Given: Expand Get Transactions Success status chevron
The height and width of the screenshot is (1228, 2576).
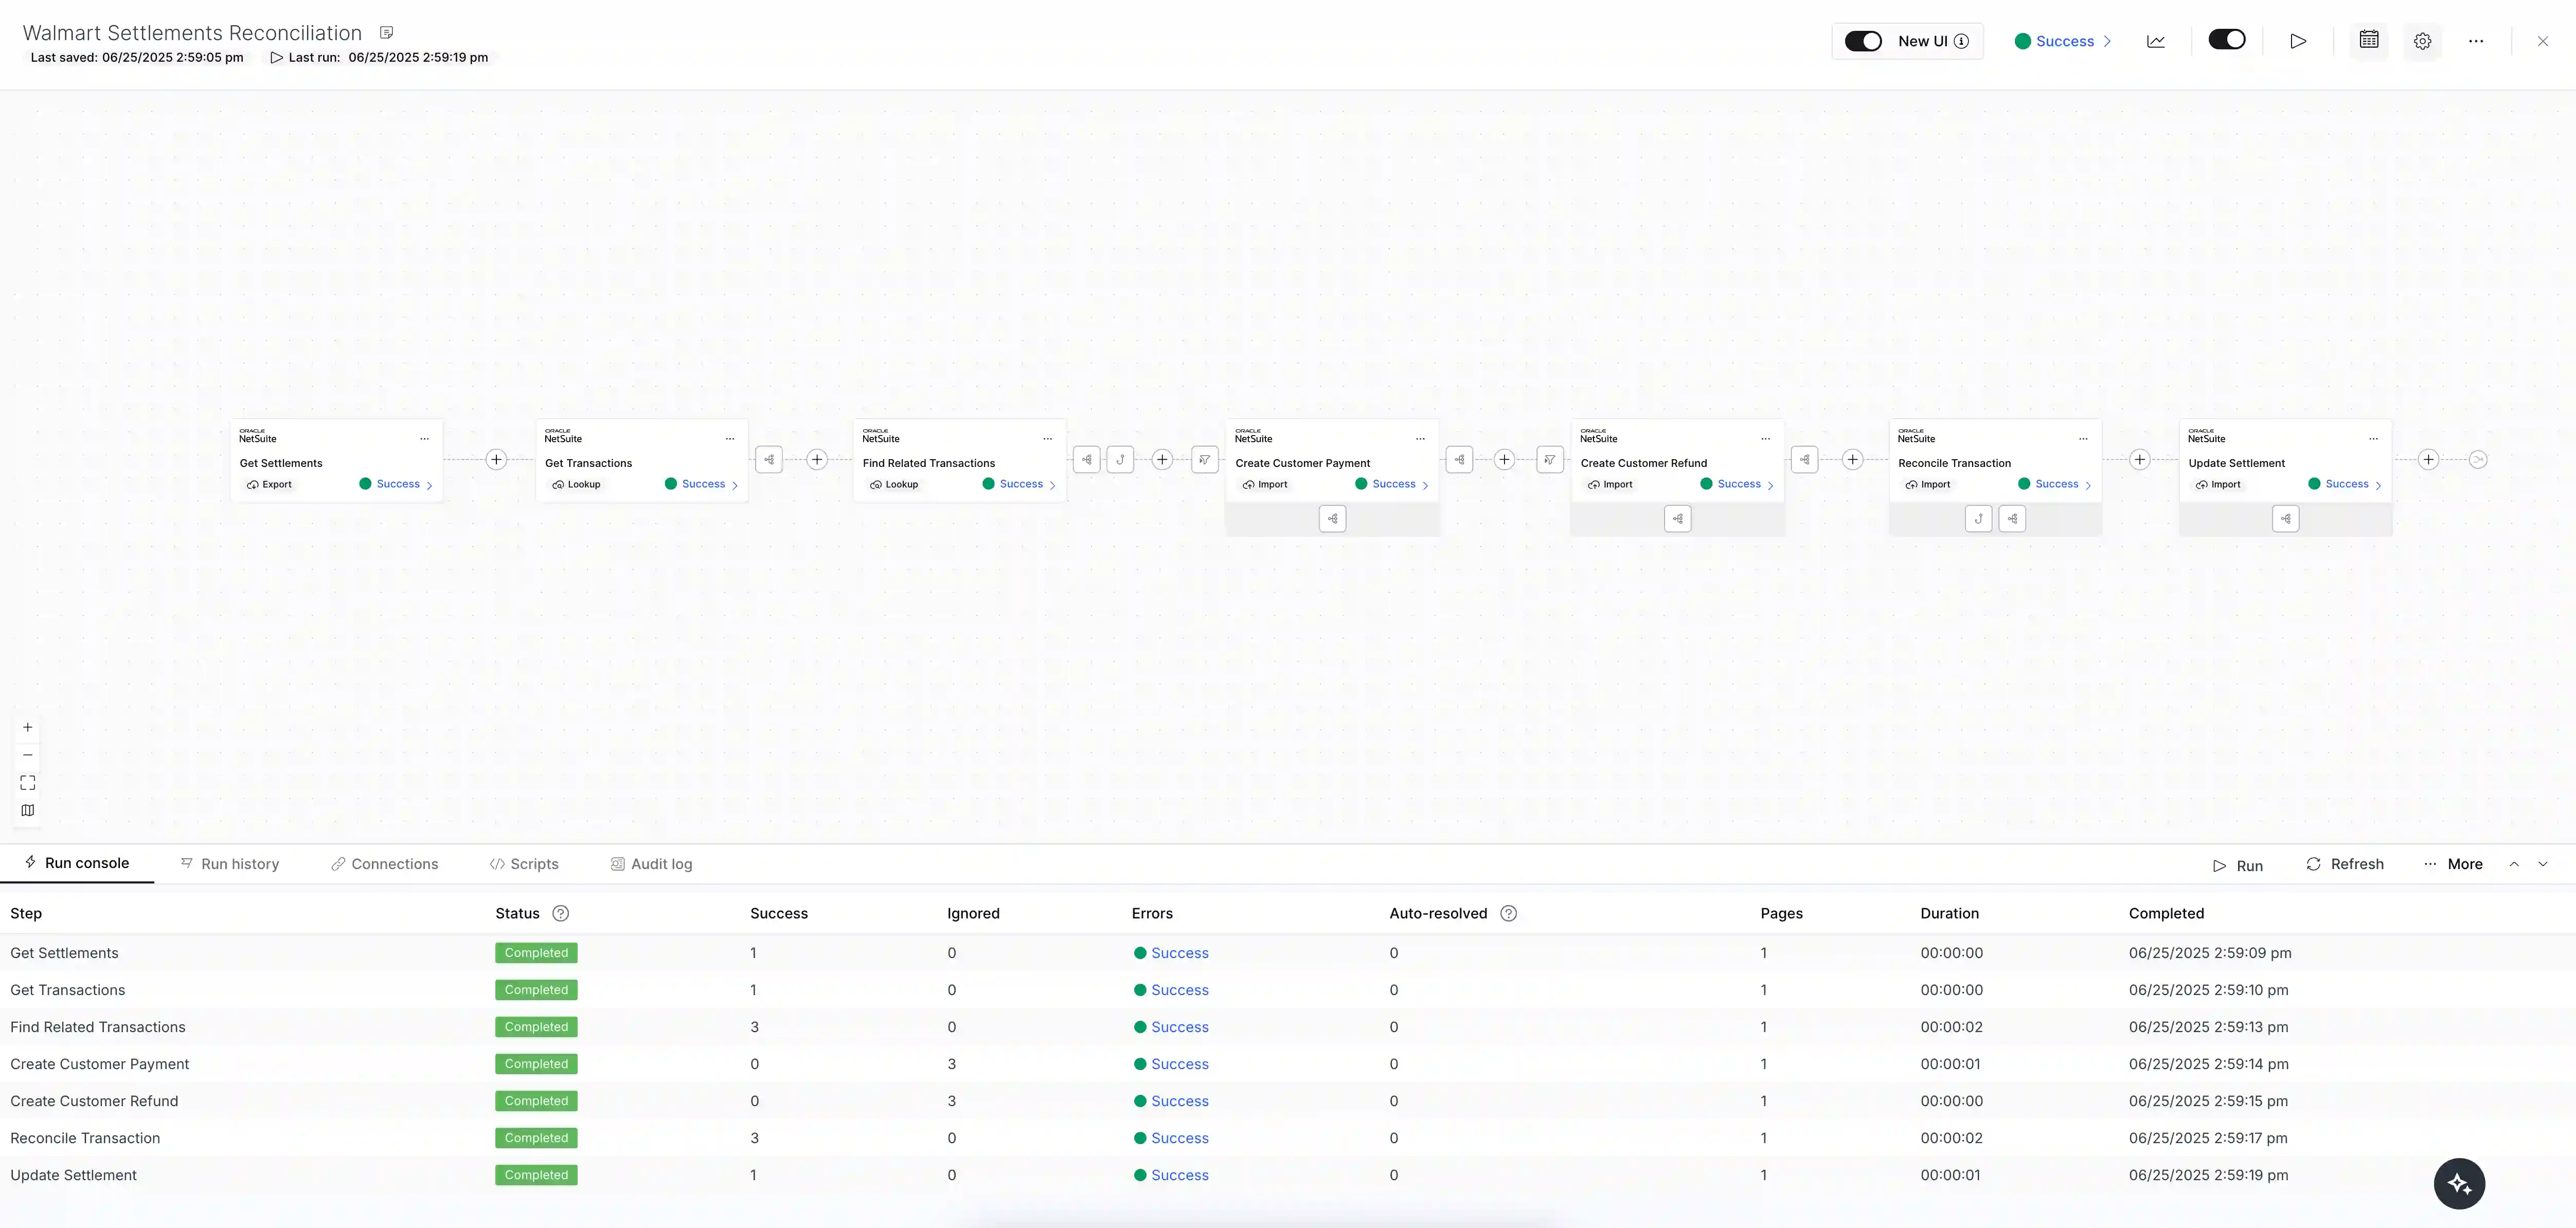Looking at the screenshot, I should 735,485.
